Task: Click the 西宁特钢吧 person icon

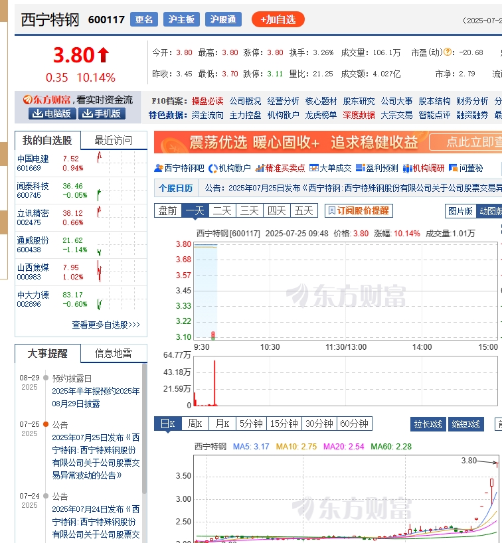Action: pyautogui.click(x=158, y=169)
